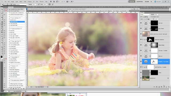This screenshot has width=171, height=96.
Task: Expand the Warm Vintage action steps
Action: (9, 34)
